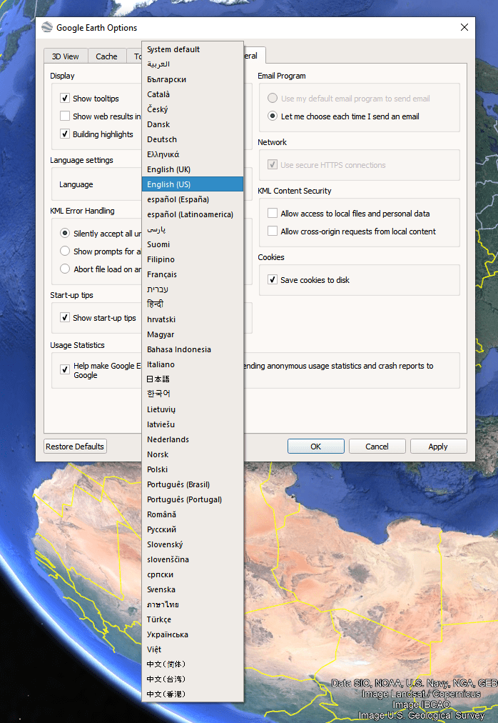
Task: Select 한국어 language option
Action: (193, 394)
